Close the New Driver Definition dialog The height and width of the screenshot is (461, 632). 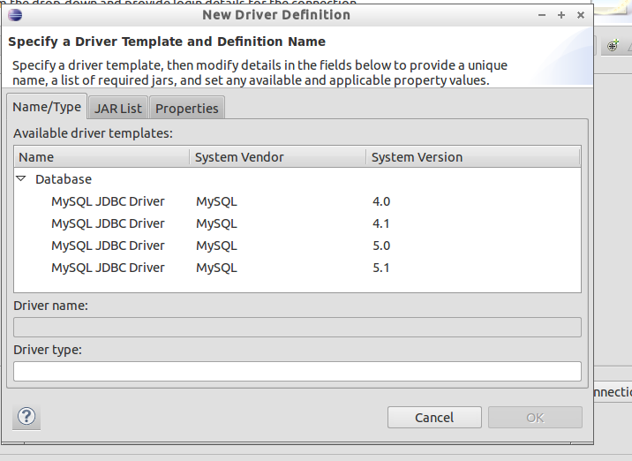click(580, 15)
